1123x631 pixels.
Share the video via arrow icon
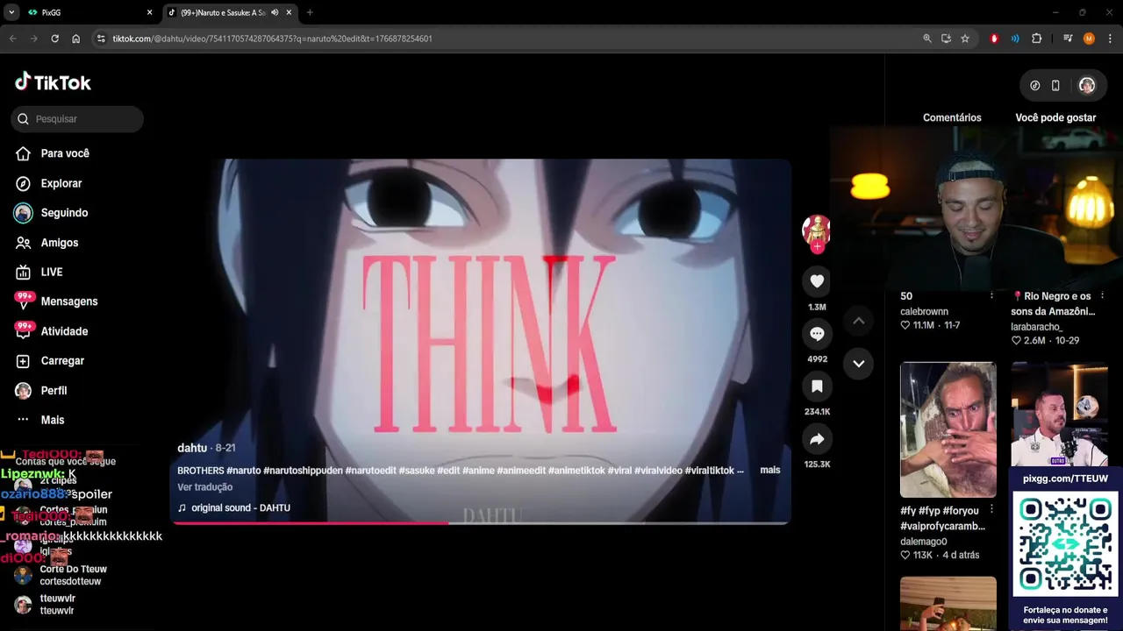click(x=817, y=439)
